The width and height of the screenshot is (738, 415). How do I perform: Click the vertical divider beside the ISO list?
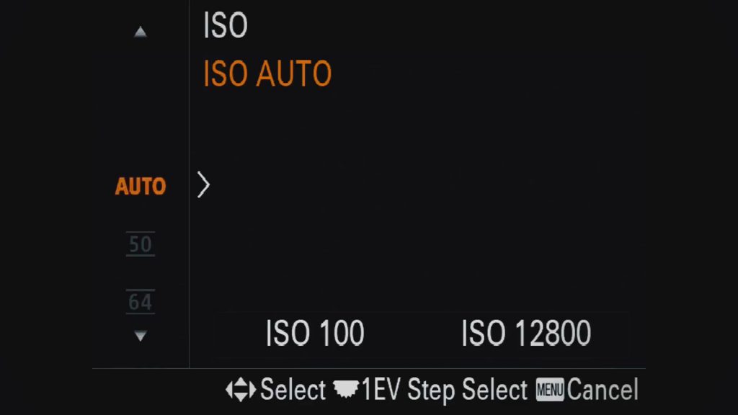point(190,184)
